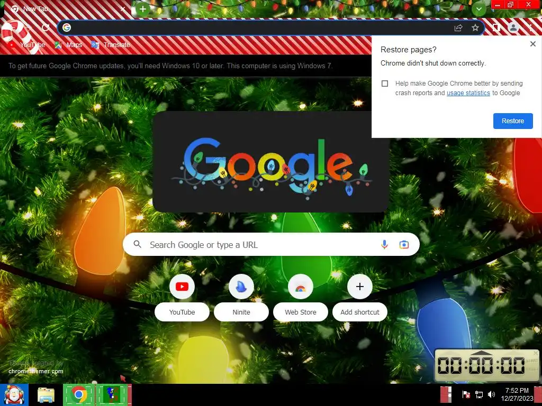Image resolution: width=542 pixels, height=406 pixels.
Task: Click the Sonic game taskbar icon
Action: (112, 394)
